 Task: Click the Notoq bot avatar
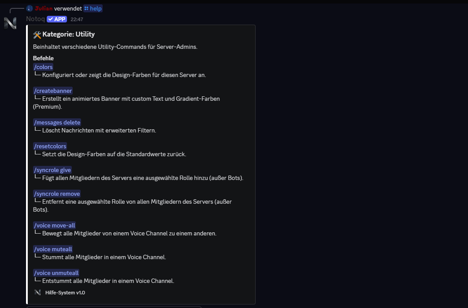pyautogui.click(x=10, y=23)
